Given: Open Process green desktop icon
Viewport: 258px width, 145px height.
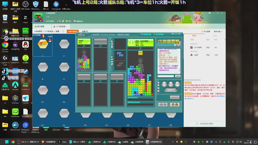Looking at the screenshot, I should 25,32.
